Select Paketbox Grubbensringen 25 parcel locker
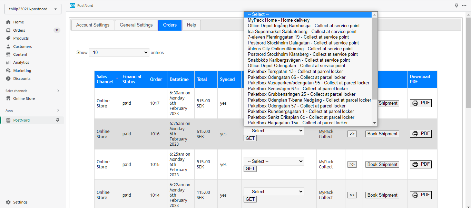Image resolution: width=471 pixels, height=208 pixels. [308, 94]
